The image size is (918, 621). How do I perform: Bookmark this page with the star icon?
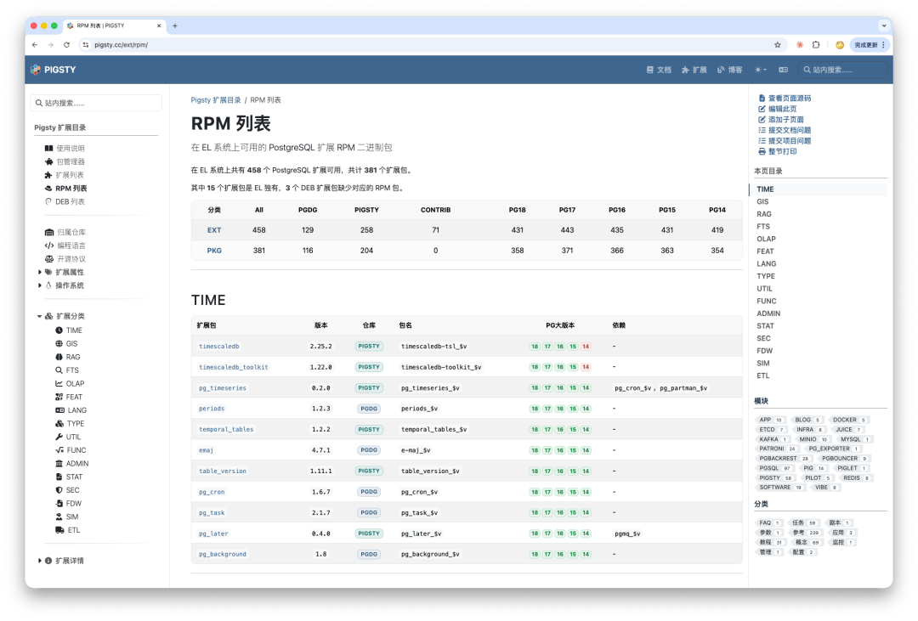point(778,44)
